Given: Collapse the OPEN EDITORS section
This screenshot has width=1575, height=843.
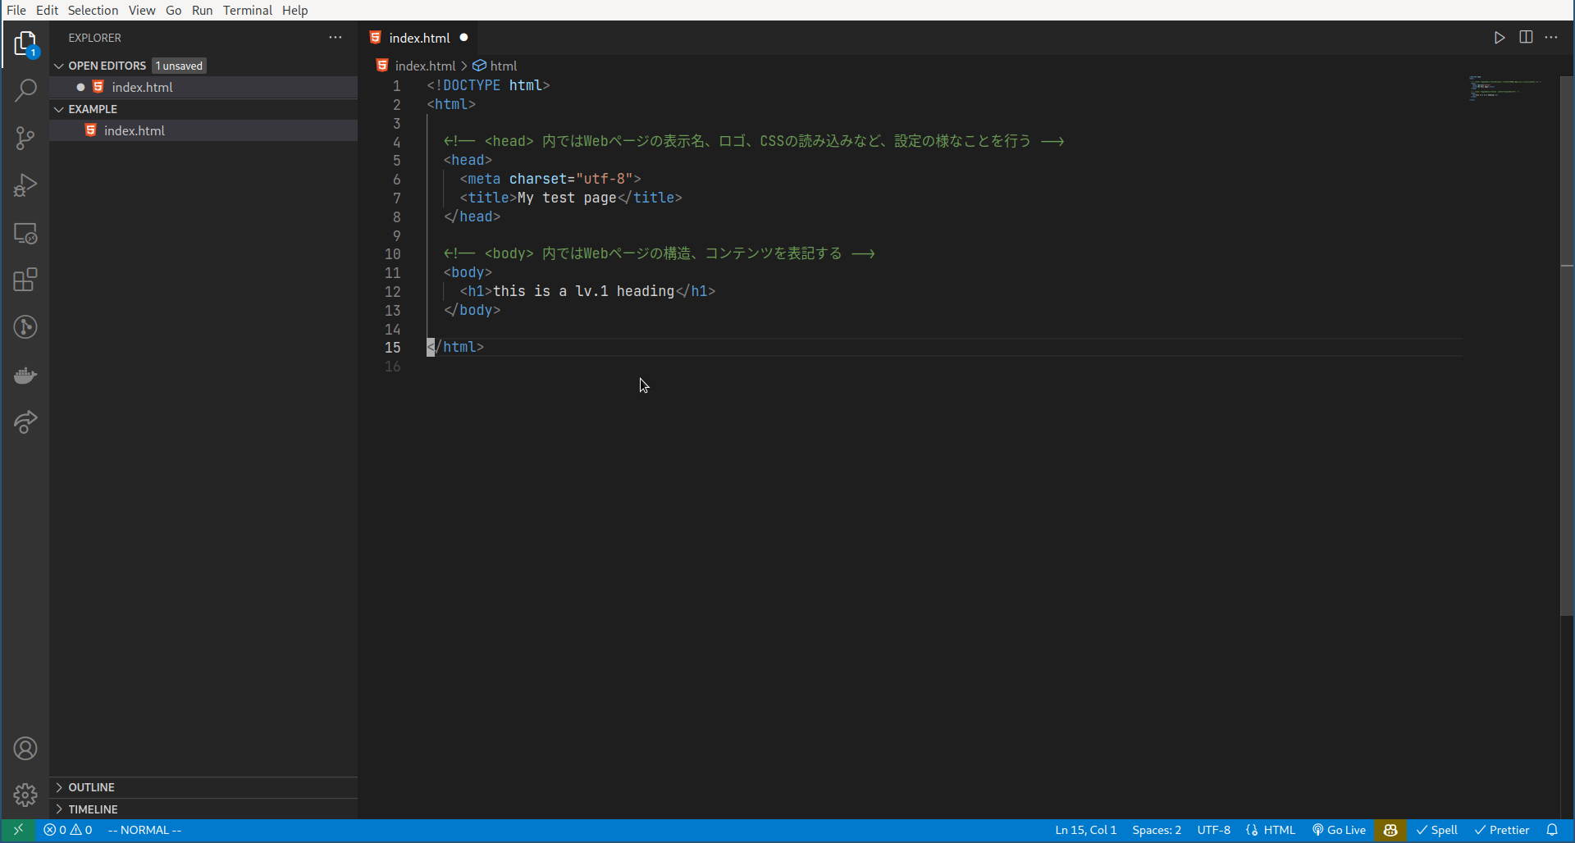Looking at the screenshot, I should (x=60, y=66).
